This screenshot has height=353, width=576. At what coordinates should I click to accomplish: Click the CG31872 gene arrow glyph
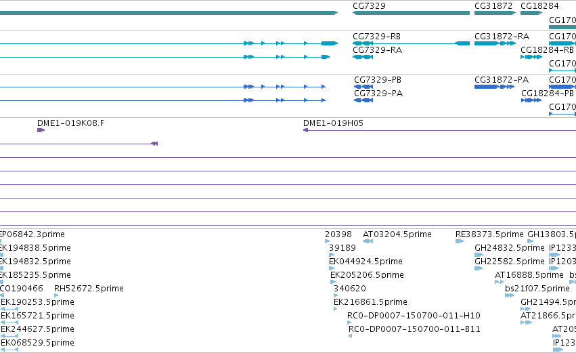pyautogui.click(x=495, y=13)
